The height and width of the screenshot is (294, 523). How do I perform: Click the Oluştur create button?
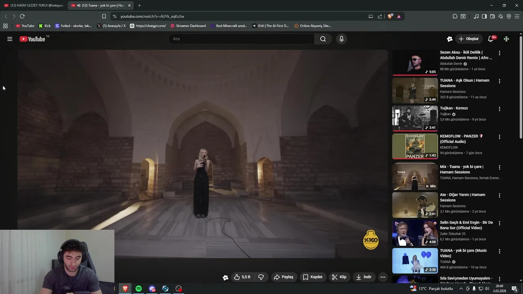468,39
